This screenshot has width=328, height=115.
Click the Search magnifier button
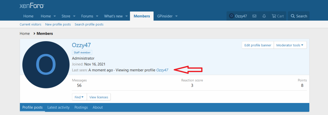(x=299, y=16)
